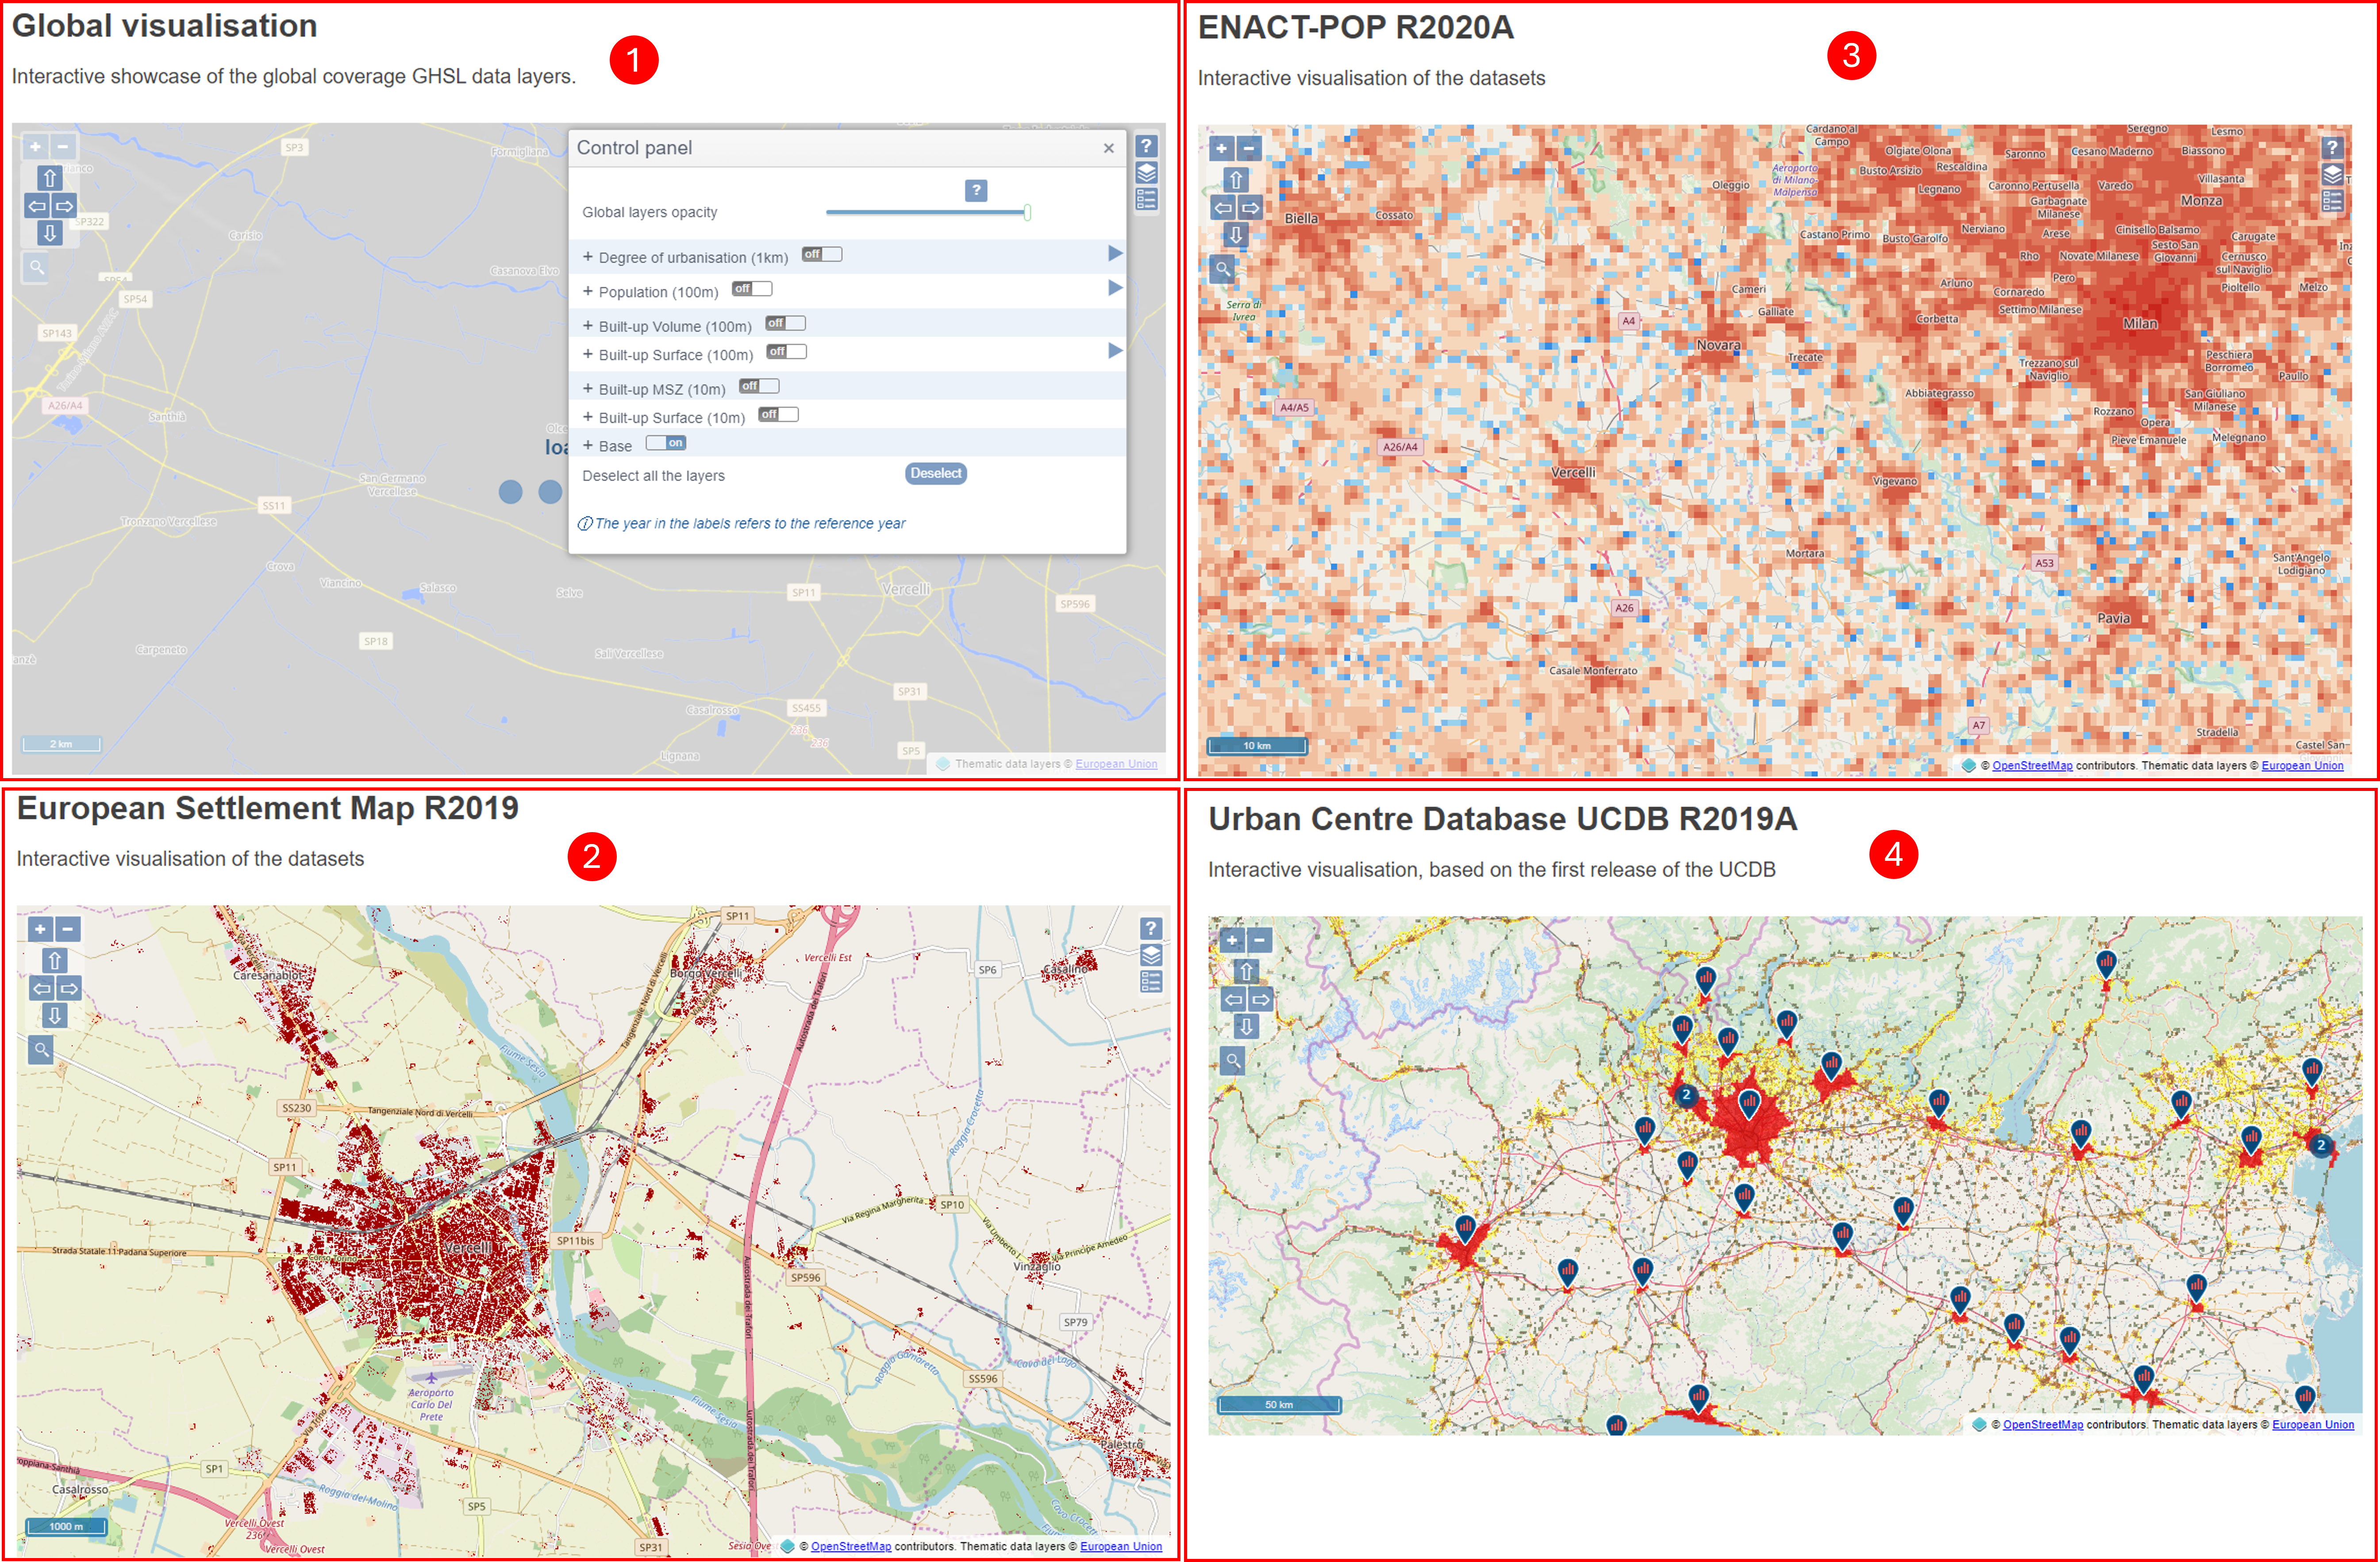Viewport: 2380px width, 1562px height.
Task: Turn off the Base layer toggle
Action: [x=666, y=443]
